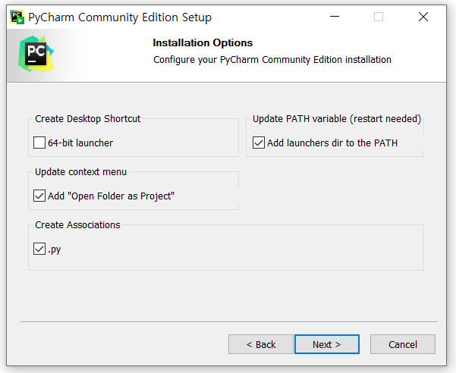
Task: Click the "Update PATH variable (restart needed)" label
Action: coord(337,119)
